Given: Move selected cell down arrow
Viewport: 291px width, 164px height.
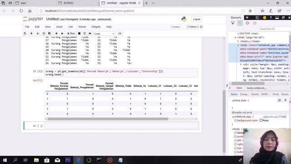Looking at the screenshot, I should (62, 33).
